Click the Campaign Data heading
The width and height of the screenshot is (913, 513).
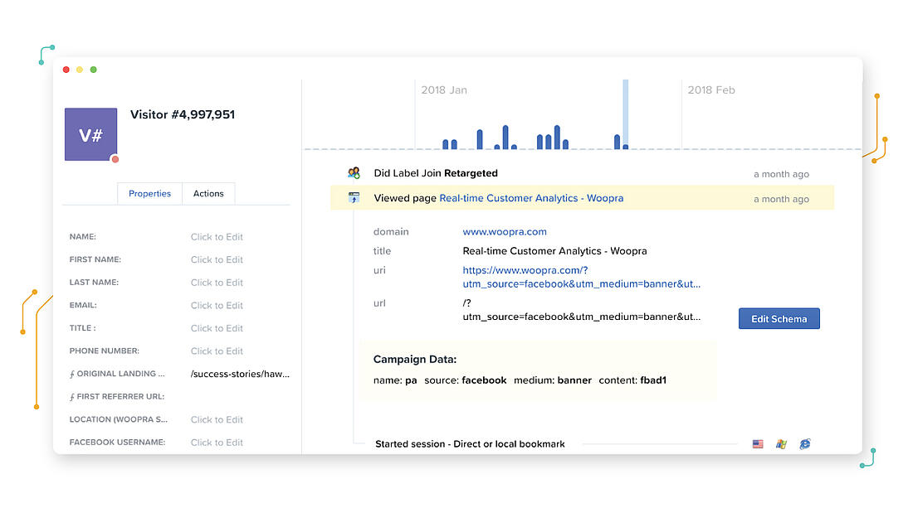tap(414, 360)
